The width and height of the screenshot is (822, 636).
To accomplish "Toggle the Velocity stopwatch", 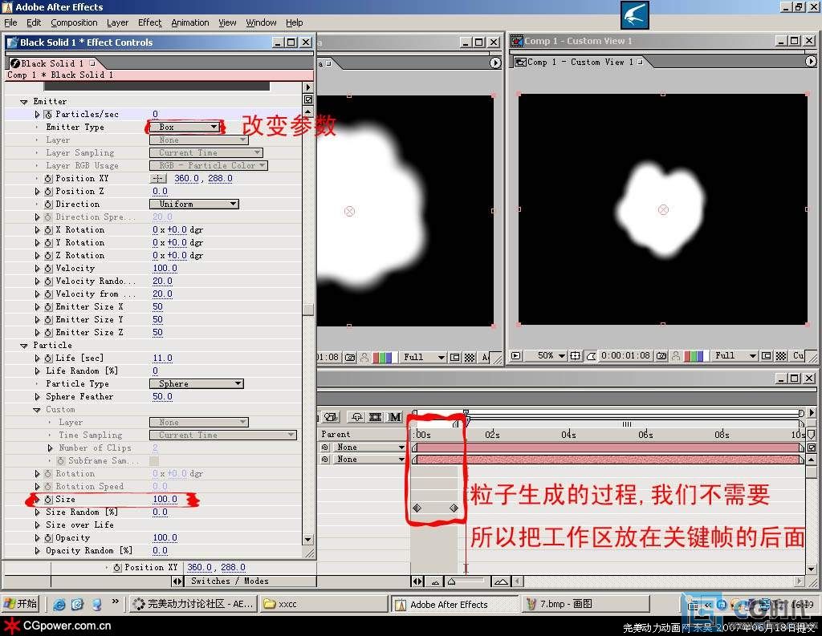I will point(48,268).
